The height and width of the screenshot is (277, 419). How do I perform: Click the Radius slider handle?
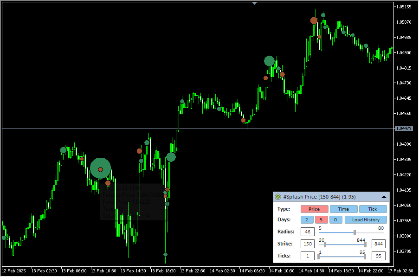[355, 232]
